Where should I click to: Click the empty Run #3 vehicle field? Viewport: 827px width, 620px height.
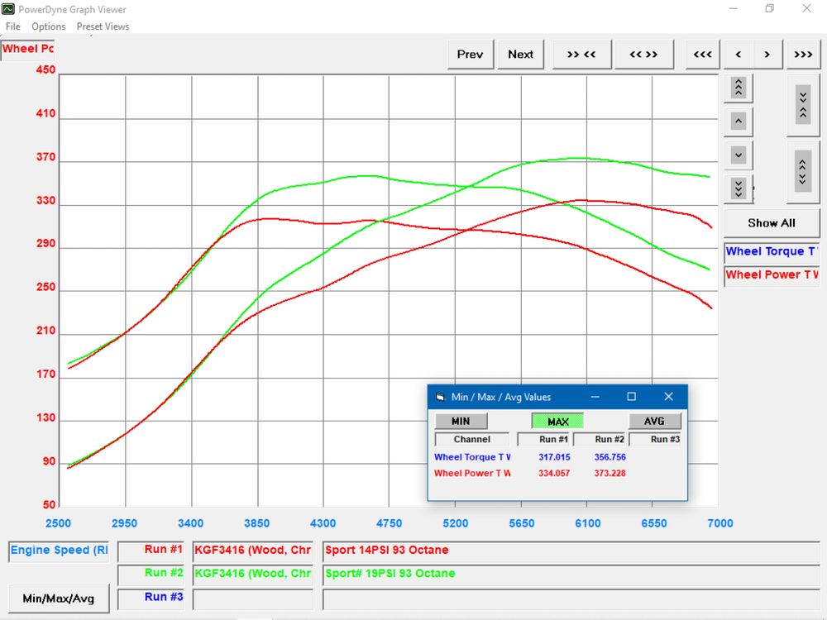(x=252, y=599)
